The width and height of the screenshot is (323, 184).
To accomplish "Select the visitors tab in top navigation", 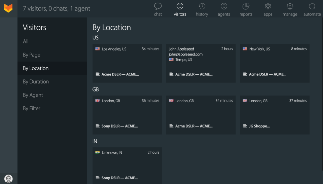I will pyautogui.click(x=180, y=9).
